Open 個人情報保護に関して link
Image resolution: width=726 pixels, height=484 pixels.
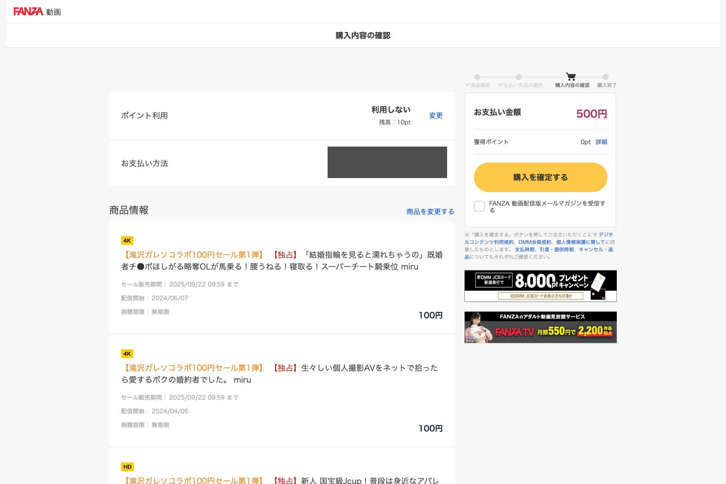tap(580, 242)
